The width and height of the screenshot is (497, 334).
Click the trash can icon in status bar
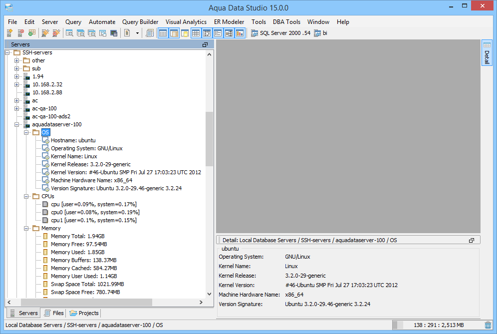click(x=488, y=325)
